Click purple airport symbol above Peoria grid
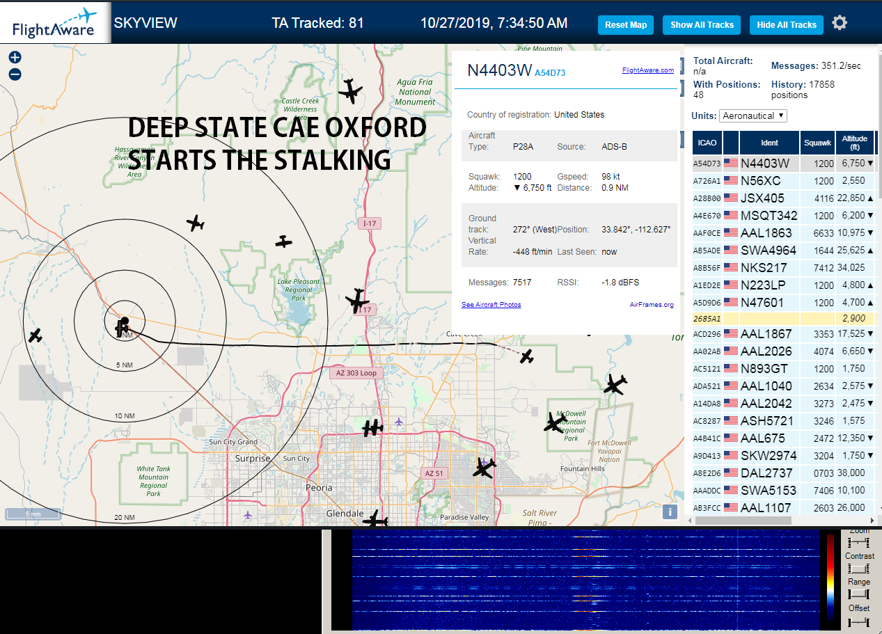This screenshot has width=882, height=634. coord(398,421)
